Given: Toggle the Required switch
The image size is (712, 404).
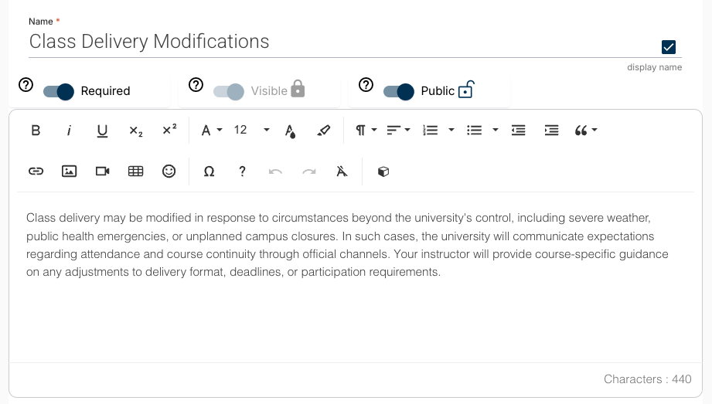Looking at the screenshot, I should tap(59, 91).
